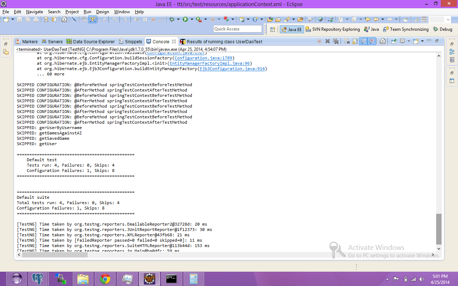Click the Outline icon in right trim

[x=452, y=51]
